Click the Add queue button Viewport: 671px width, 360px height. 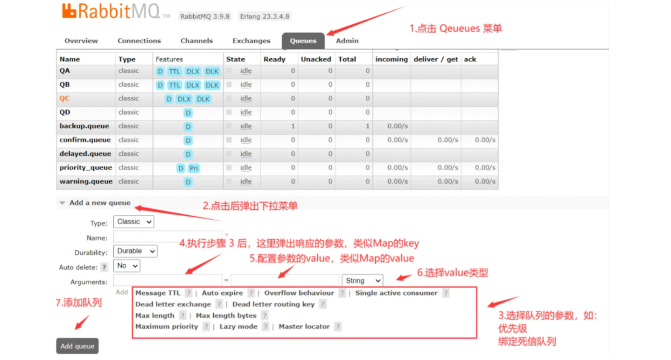pos(78,346)
